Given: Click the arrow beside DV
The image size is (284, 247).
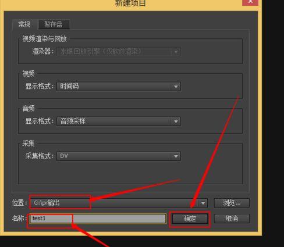Looking at the screenshot, I should [176, 156].
